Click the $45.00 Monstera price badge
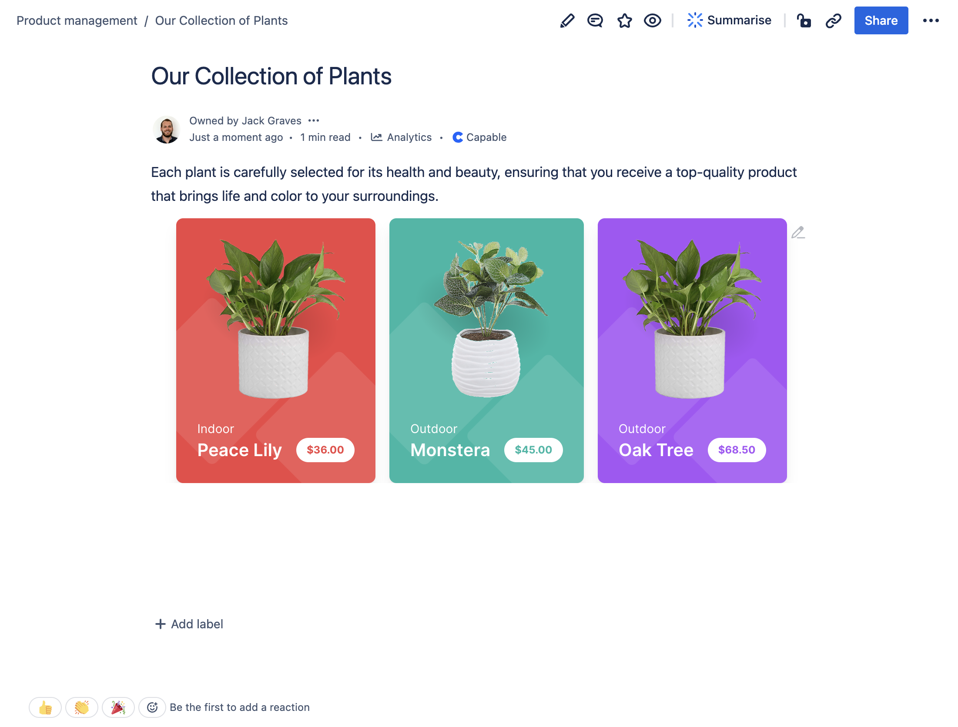Image resolution: width=958 pixels, height=727 pixels. pyautogui.click(x=533, y=450)
